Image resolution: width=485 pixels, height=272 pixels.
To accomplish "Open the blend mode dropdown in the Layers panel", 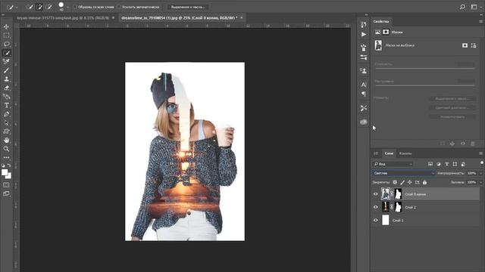I will click(x=403, y=173).
